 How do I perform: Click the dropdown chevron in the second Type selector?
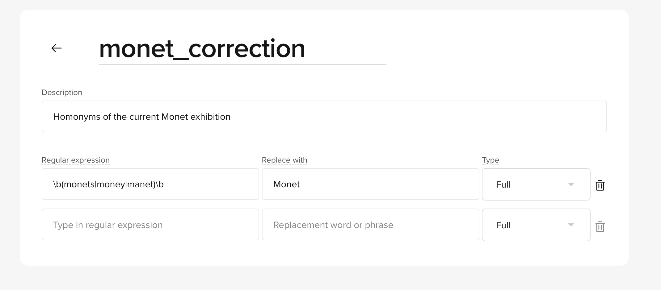571,225
